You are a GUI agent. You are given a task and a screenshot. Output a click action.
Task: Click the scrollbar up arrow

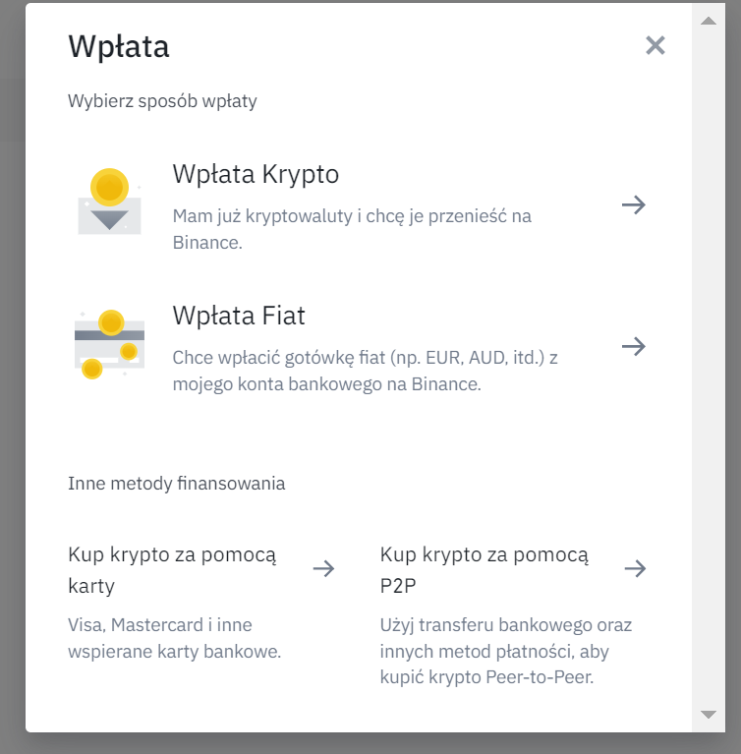[708, 20]
